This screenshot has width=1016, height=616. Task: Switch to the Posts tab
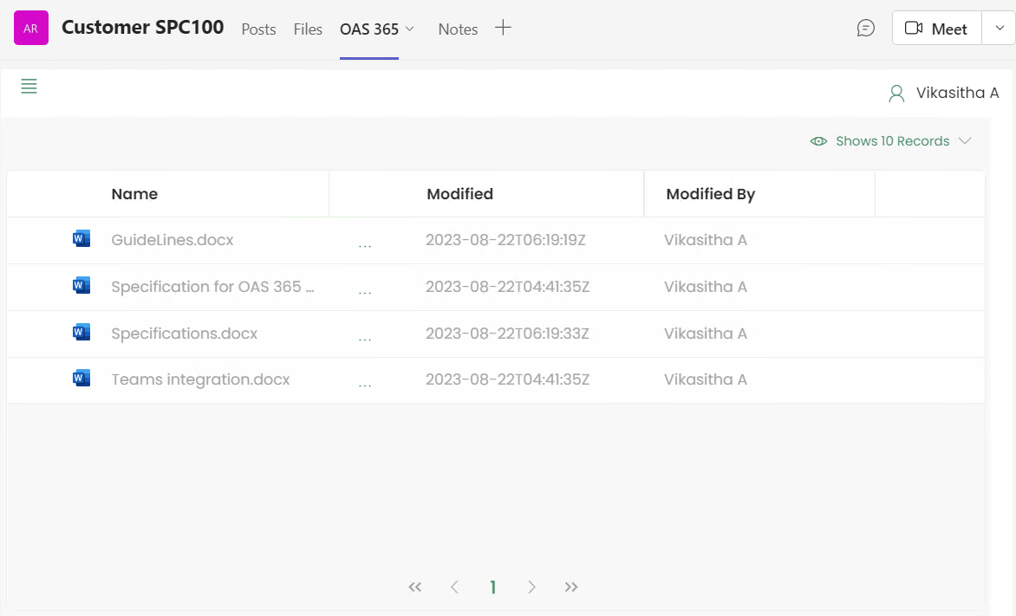coord(258,29)
